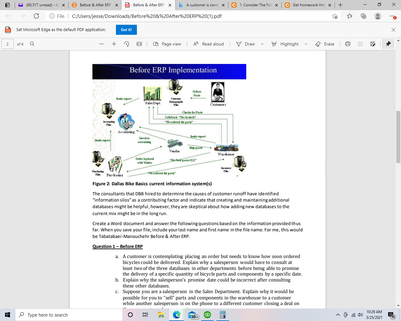The image size is (401, 321).
Task: Click the page number input field
Action: click(x=8, y=44)
